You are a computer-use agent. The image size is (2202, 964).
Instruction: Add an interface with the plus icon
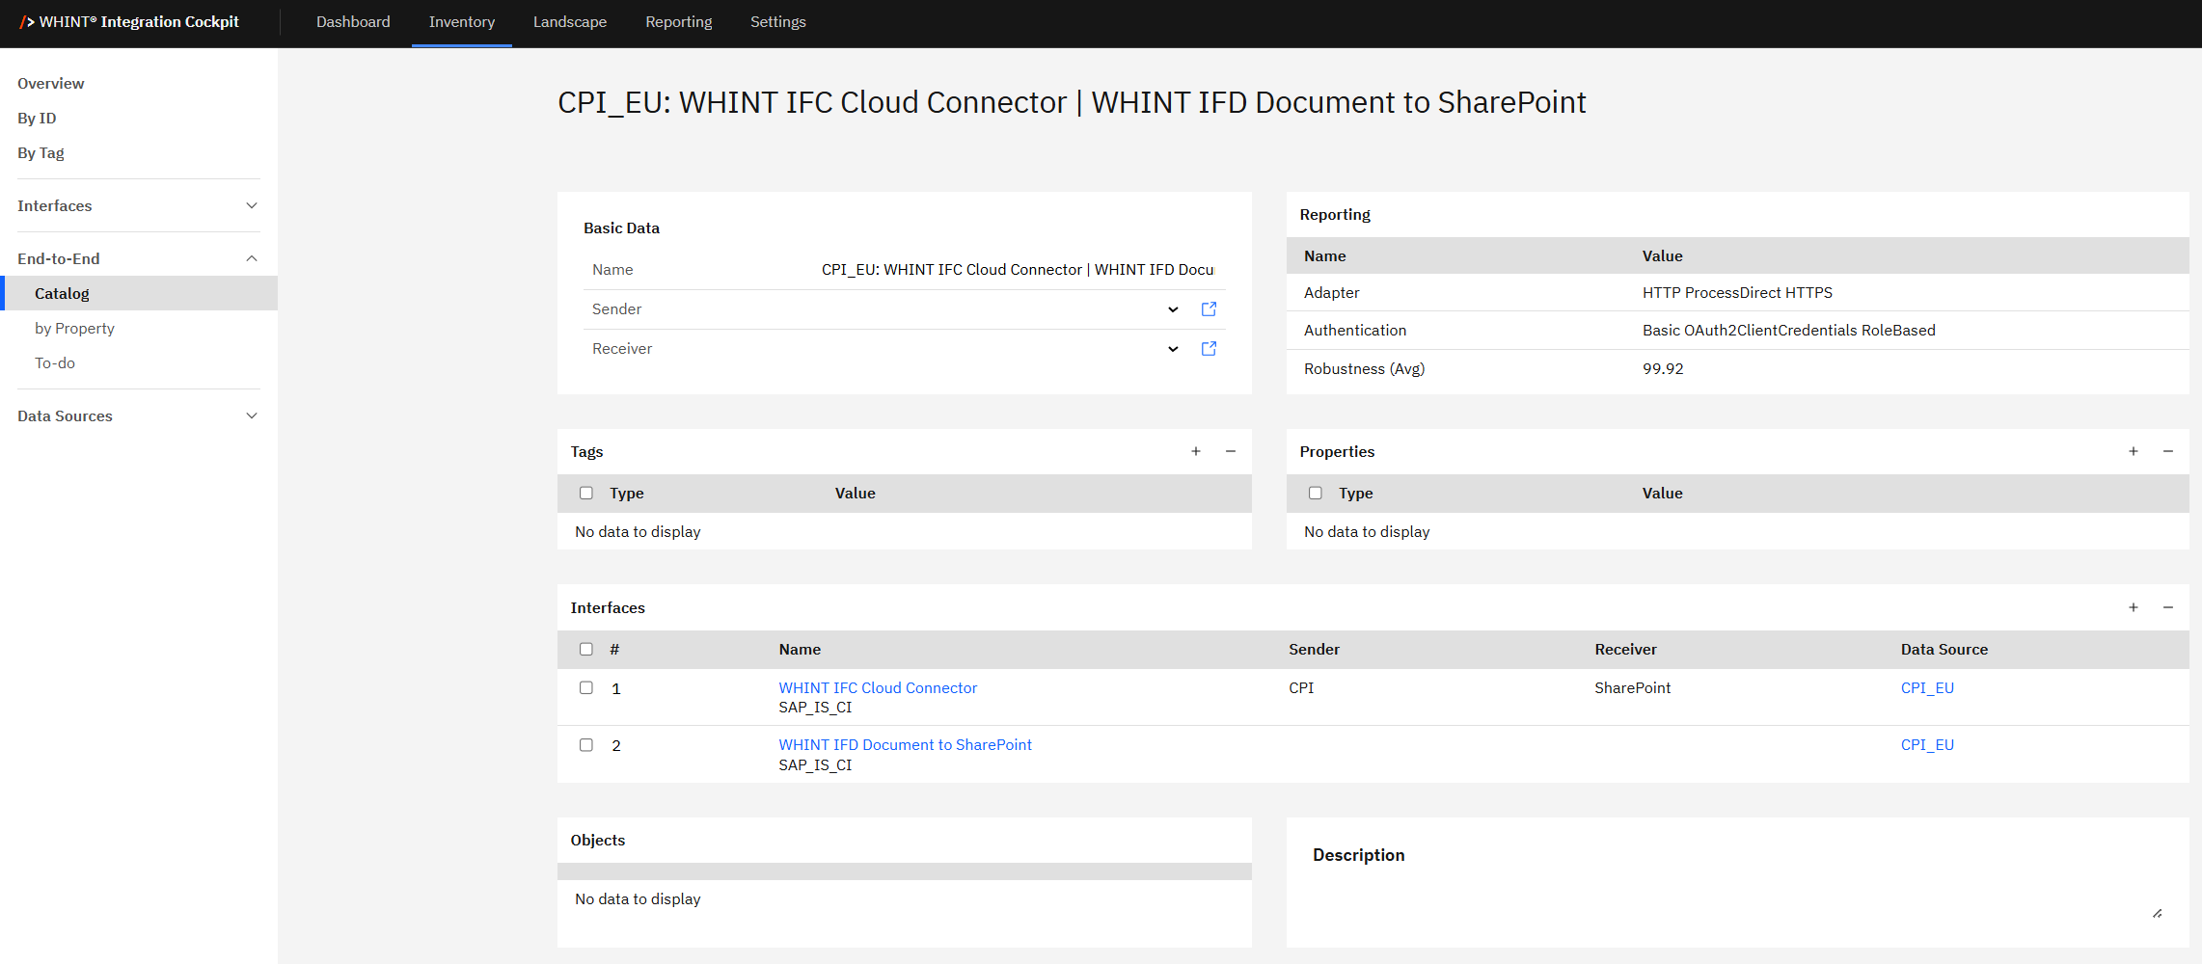click(x=2134, y=607)
